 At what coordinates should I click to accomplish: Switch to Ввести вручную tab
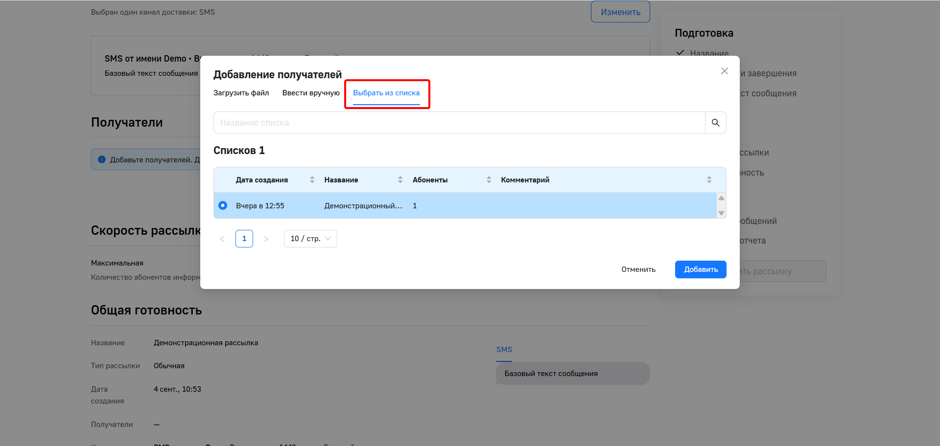click(x=311, y=93)
